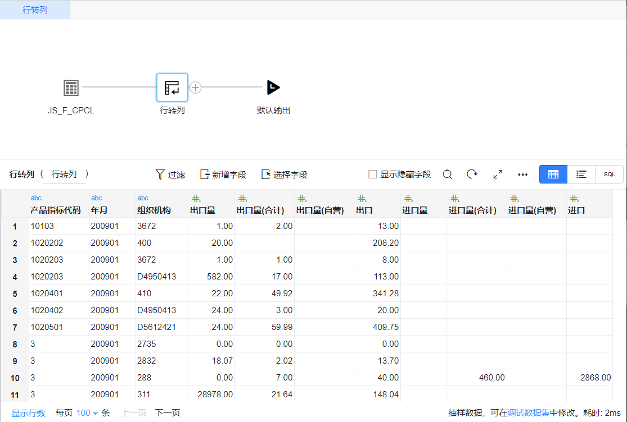The width and height of the screenshot is (627, 422).
Task: Open the more options ellipsis menu
Action: click(522, 175)
